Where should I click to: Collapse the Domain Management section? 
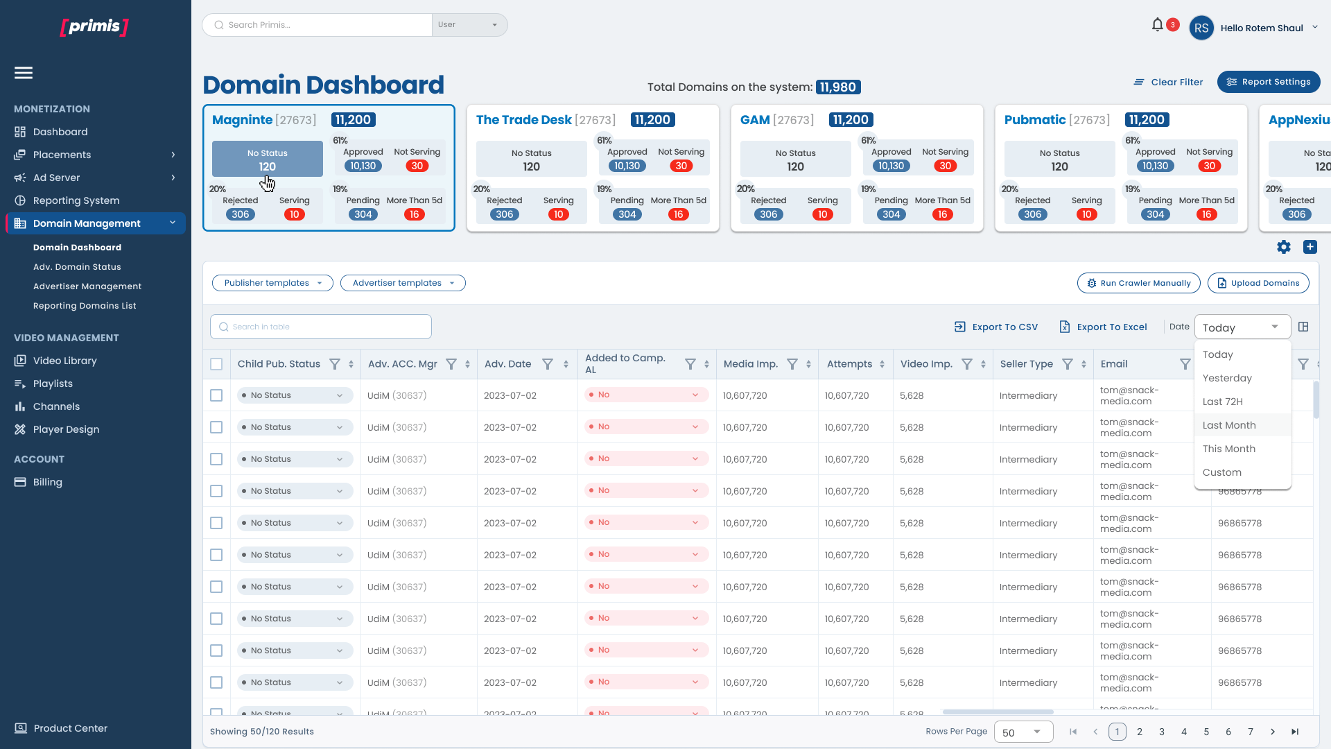(173, 223)
